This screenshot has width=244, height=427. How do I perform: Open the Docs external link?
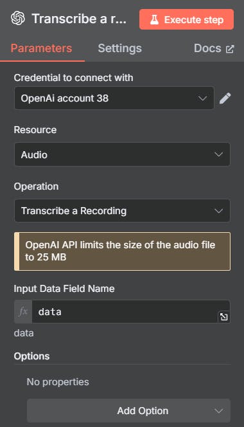pos(214,48)
